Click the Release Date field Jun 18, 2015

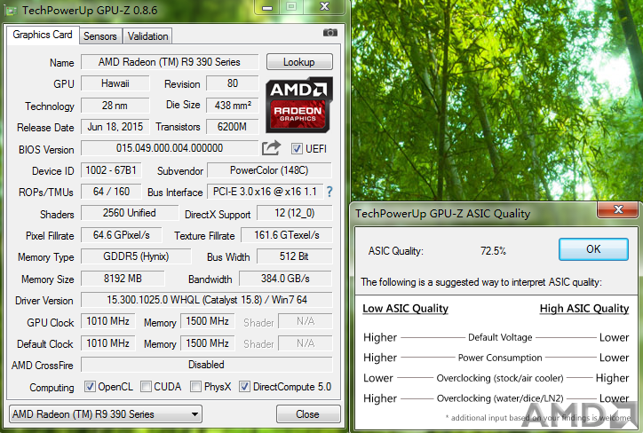[x=115, y=127]
